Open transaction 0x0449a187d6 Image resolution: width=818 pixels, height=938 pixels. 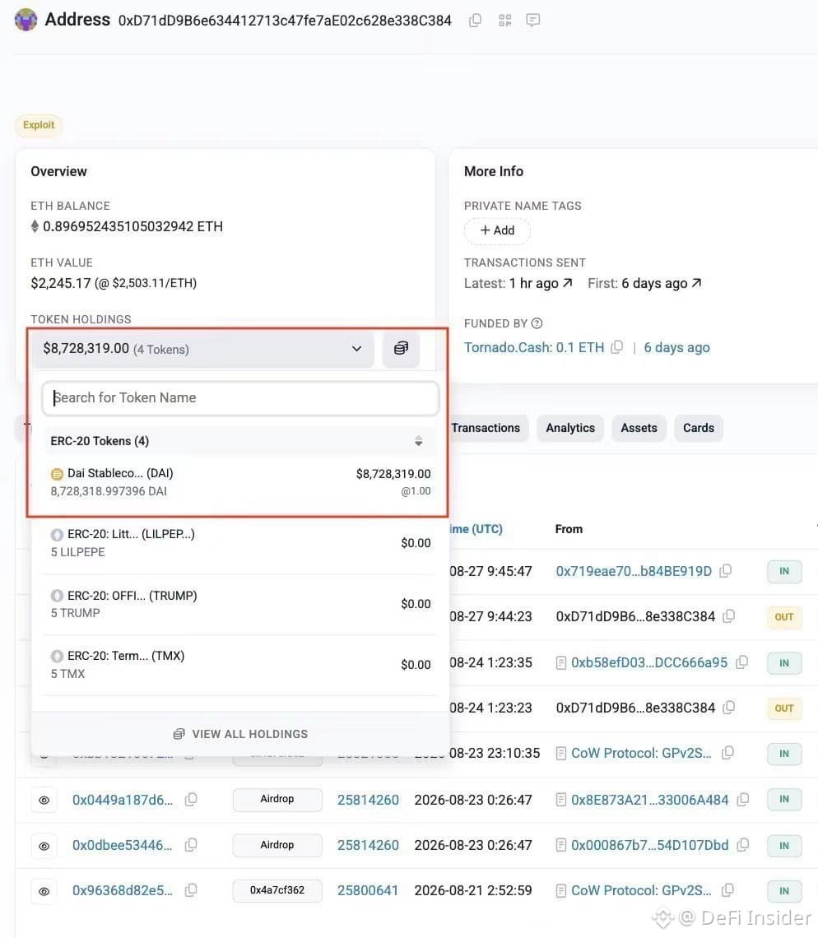(123, 800)
